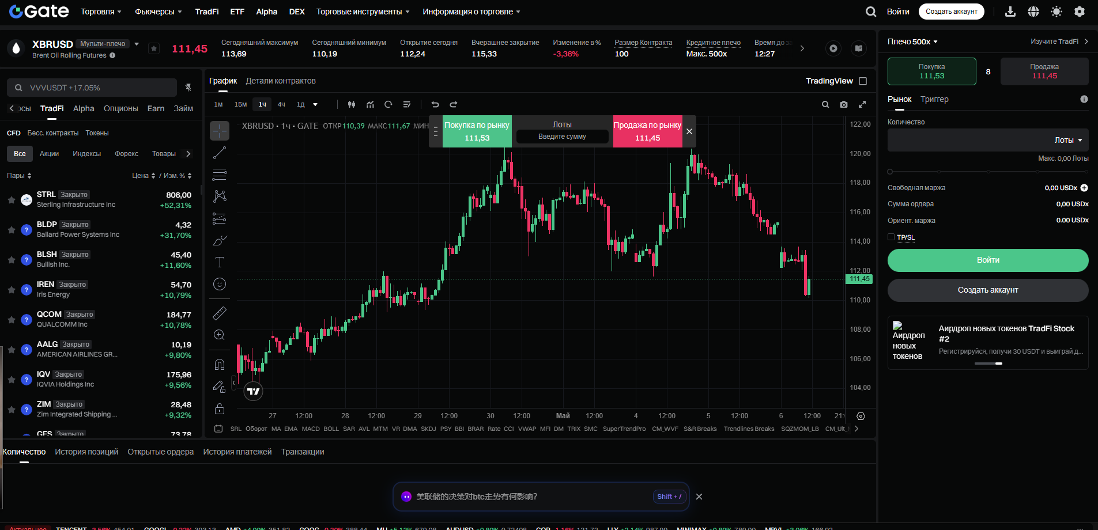
Task: Toggle the magnet snapping mode
Action: 220,365
